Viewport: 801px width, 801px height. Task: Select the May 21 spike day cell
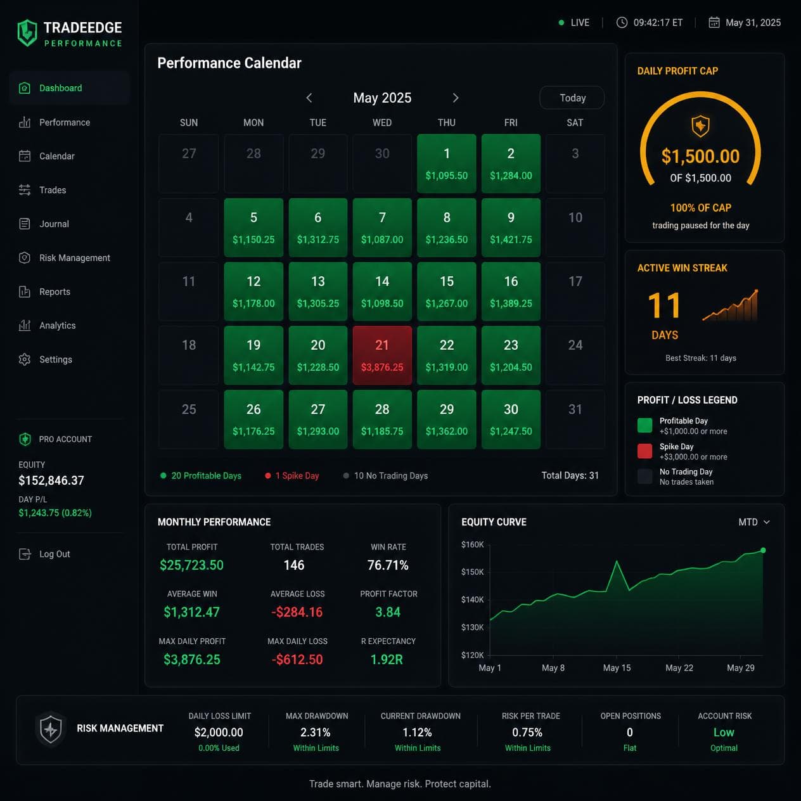point(382,356)
